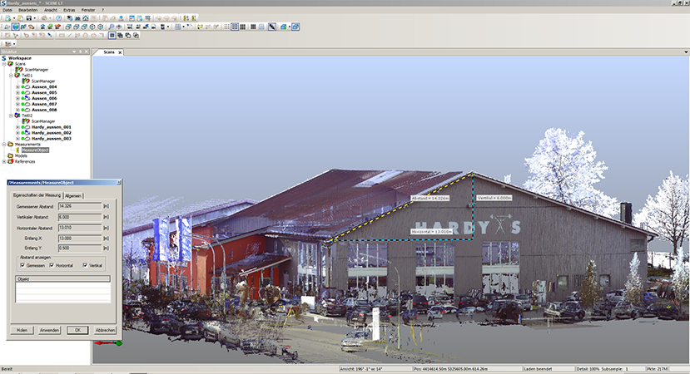690x374 pixels.
Task: Click the first icon of second toolbar row
Action: click(x=7, y=27)
